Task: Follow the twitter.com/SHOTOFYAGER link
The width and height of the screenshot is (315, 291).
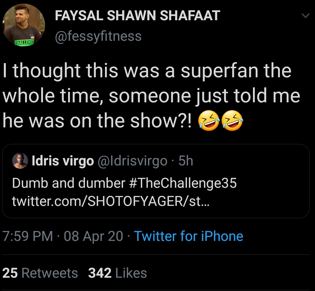Action: 111,201
